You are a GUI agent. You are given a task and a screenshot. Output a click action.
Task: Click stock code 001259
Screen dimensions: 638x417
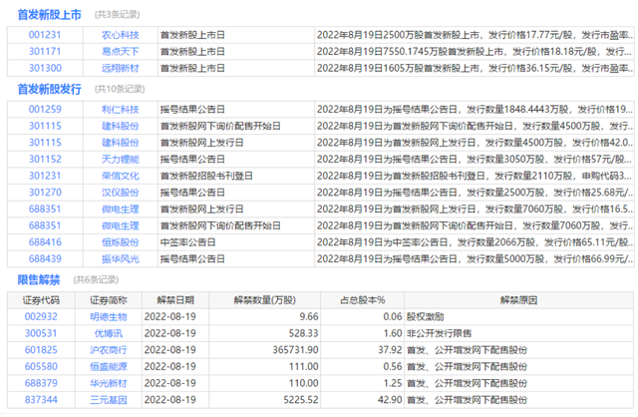click(45, 110)
